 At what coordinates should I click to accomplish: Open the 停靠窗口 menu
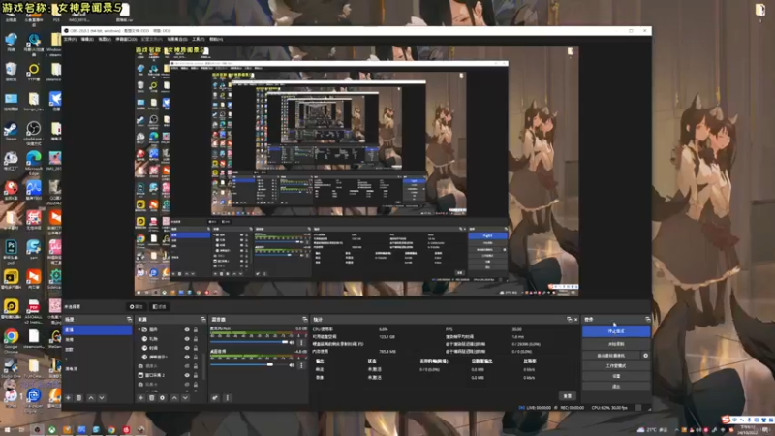click(126, 39)
